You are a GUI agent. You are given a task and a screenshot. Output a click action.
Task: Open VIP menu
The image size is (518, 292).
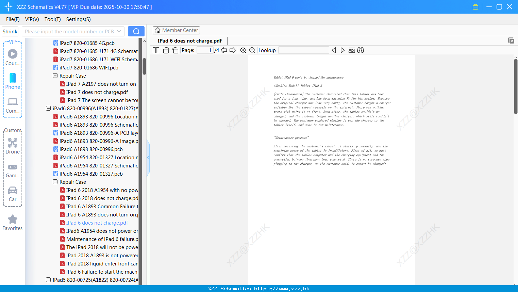pos(32,19)
